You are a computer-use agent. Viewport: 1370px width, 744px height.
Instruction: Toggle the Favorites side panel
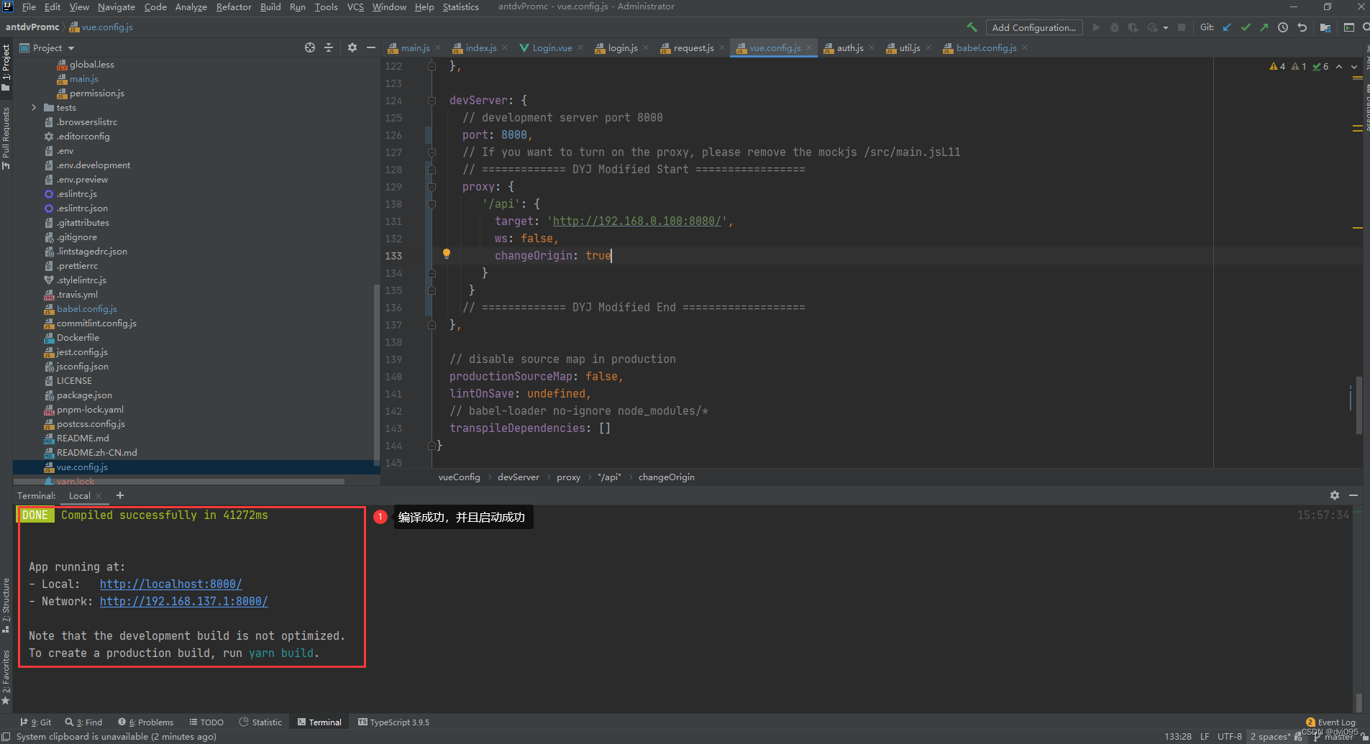click(x=6, y=676)
